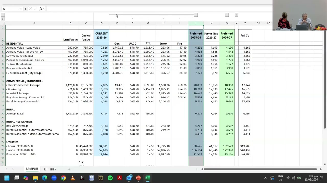
Task: Click the Insert Function fx icon
Action: click(x=40, y=9)
